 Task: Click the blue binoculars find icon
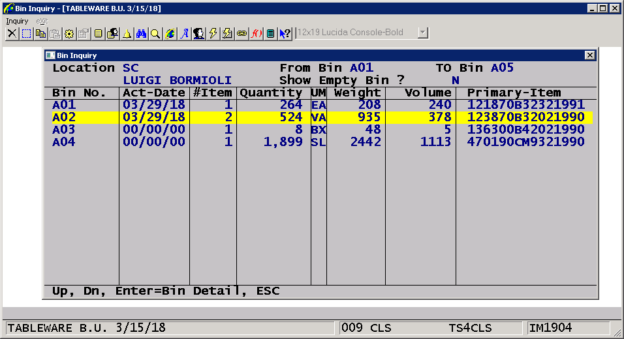pyautogui.click(x=141, y=33)
